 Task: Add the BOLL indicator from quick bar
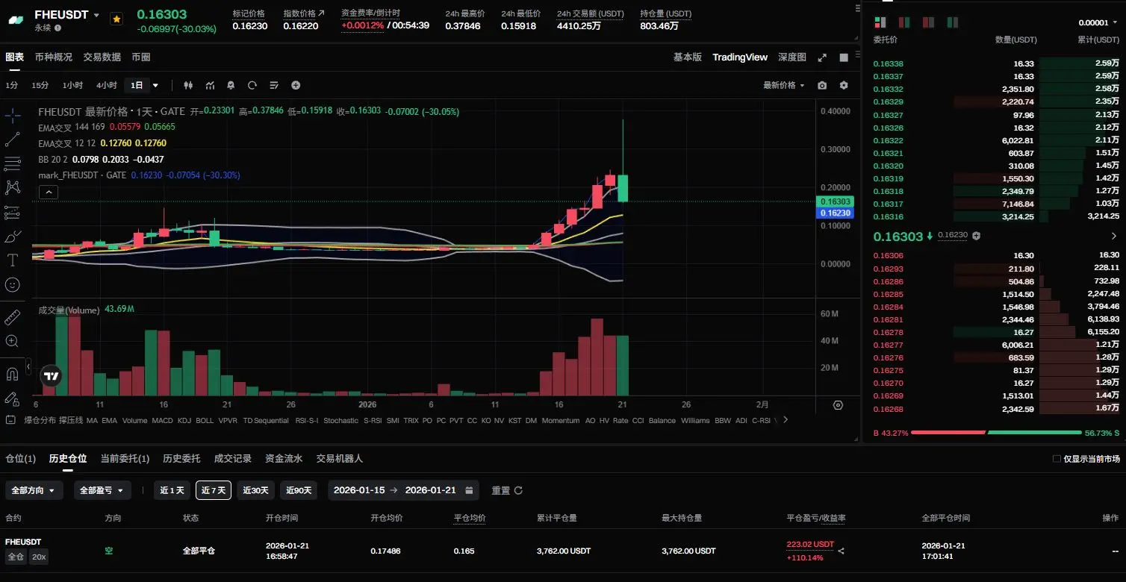pyautogui.click(x=205, y=420)
